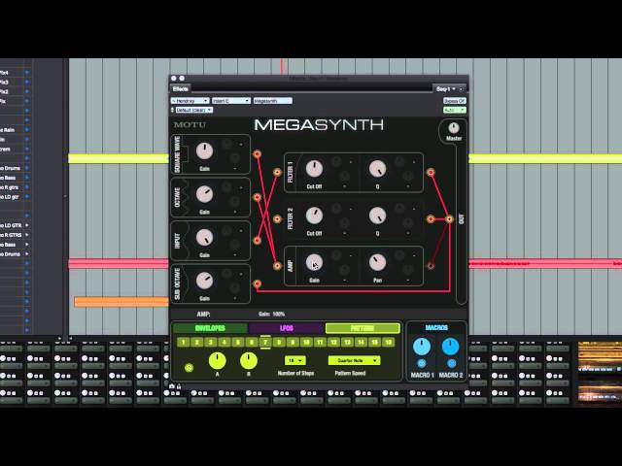Viewport: 622px width, 466px height.
Task: Click the Amp input patch jack
Action: click(277, 266)
